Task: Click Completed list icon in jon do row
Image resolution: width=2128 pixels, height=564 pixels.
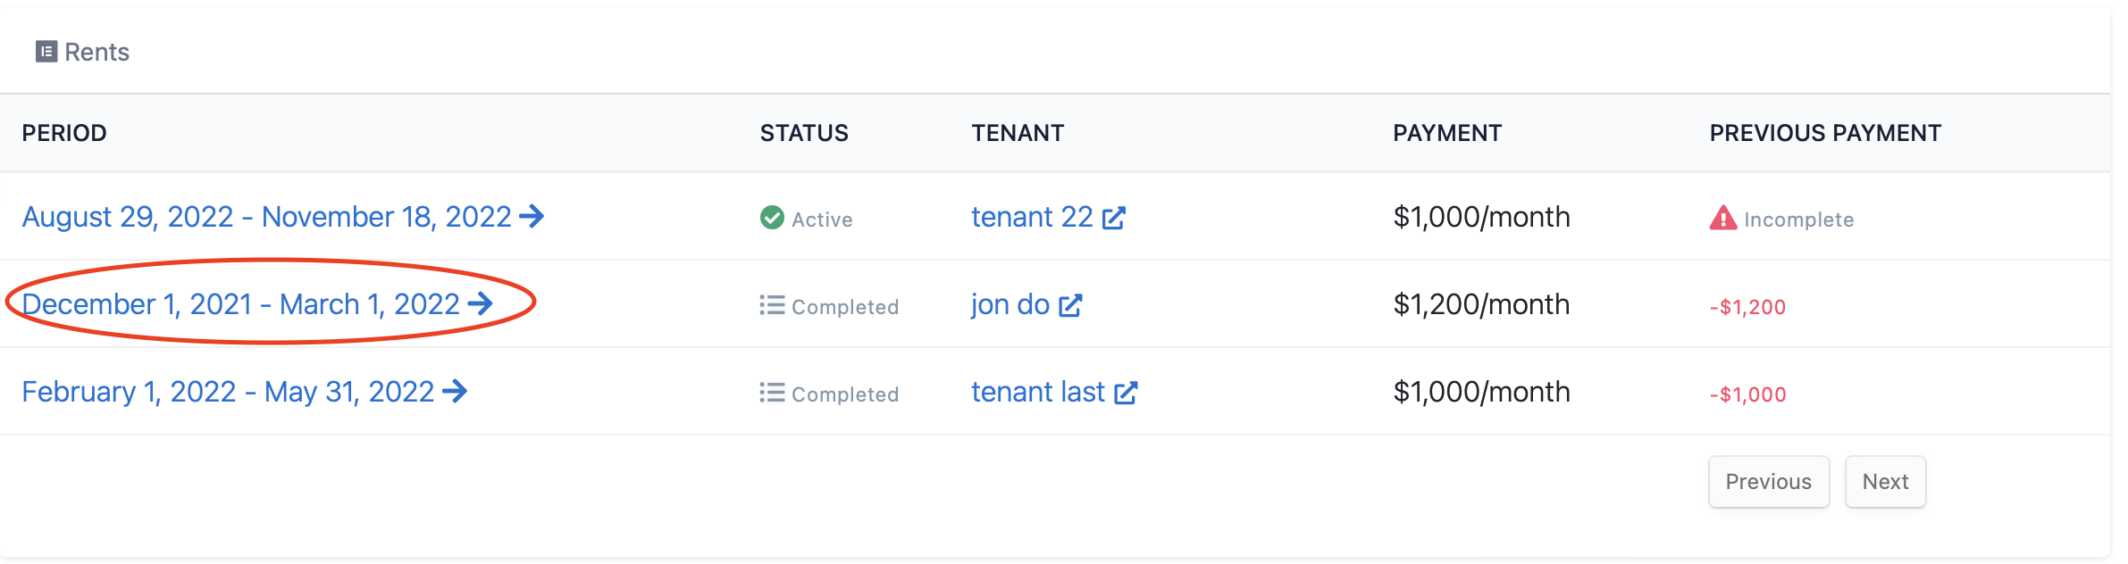Action: click(x=772, y=305)
